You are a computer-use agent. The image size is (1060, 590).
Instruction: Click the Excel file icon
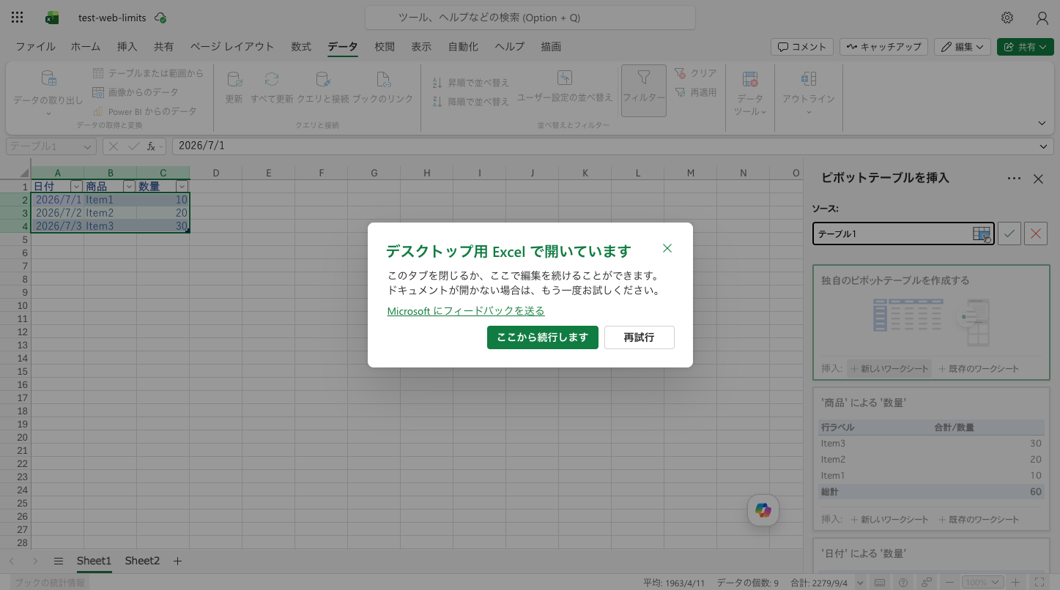tap(52, 18)
